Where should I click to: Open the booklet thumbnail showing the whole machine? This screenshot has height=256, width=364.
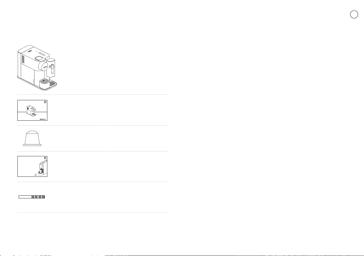[x=32, y=110]
